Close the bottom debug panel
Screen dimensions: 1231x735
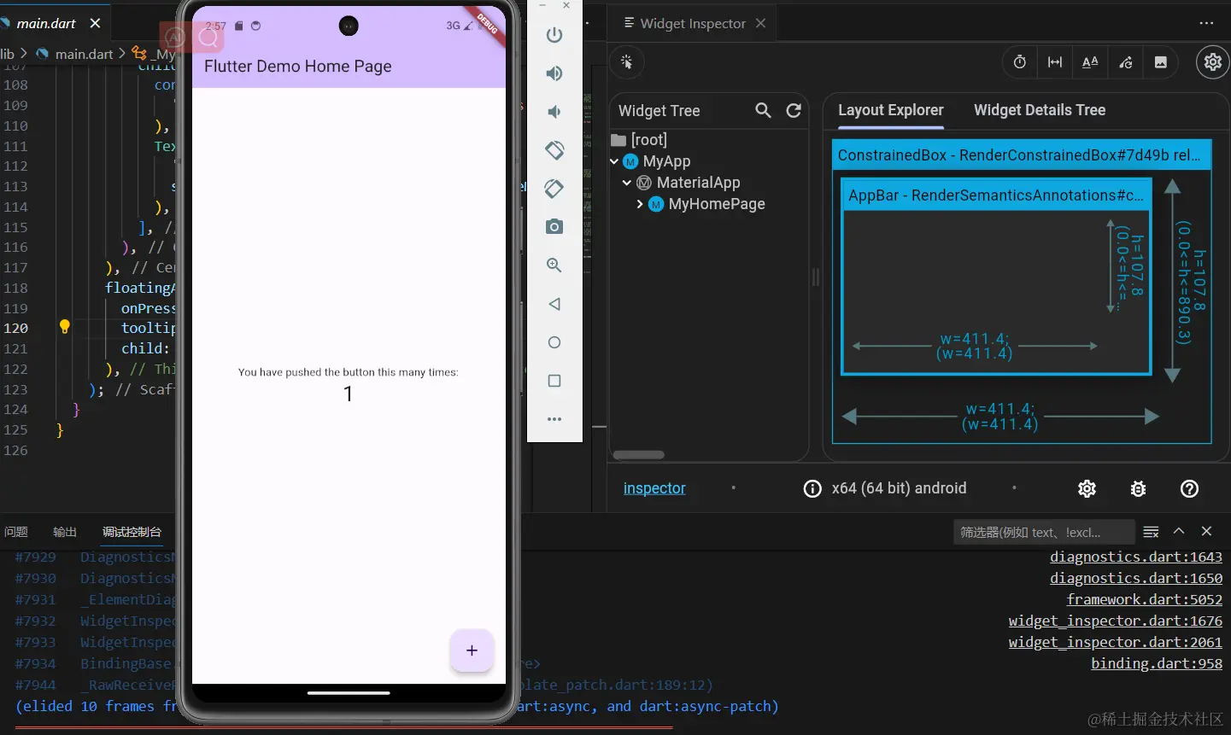click(x=1206, y=531)
